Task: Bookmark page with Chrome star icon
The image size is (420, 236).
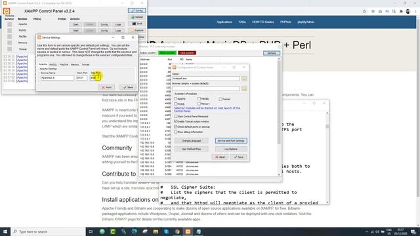Action: coord(364,11)
